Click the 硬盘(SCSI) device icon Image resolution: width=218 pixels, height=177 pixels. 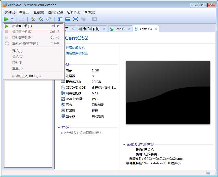click(x=63, y=82)
